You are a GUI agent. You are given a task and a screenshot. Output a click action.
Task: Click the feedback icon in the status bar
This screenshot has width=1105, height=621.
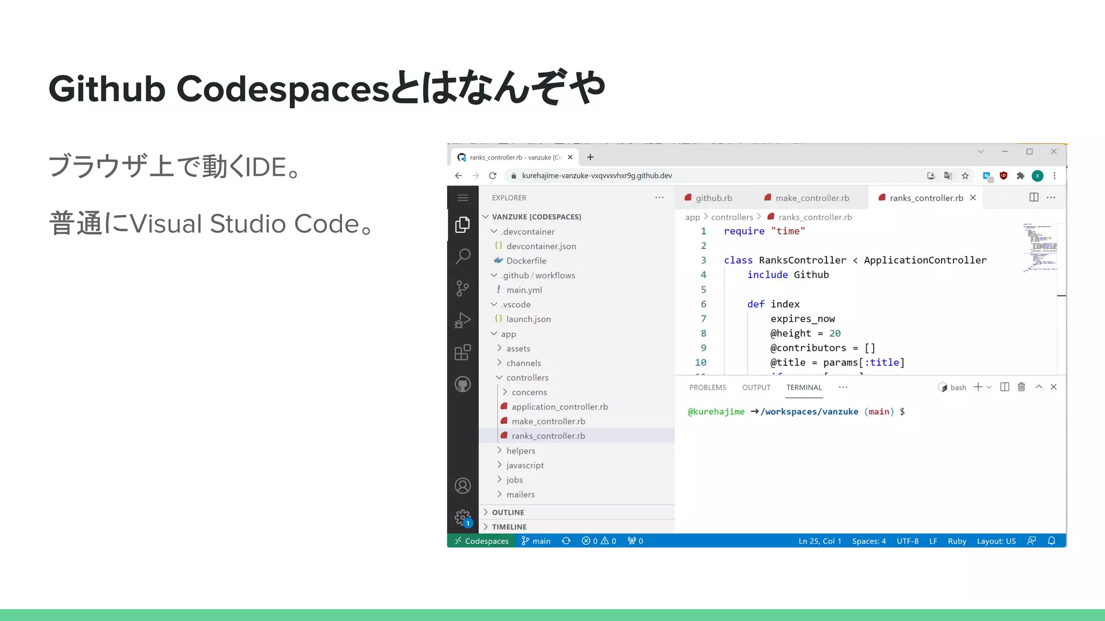(1032, 541)
